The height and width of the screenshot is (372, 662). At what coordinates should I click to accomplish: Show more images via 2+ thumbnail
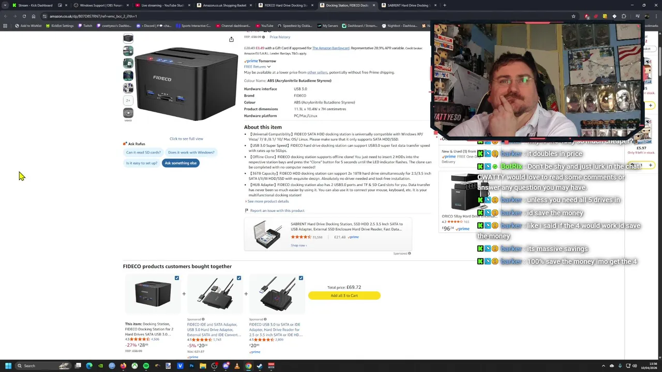128,100
